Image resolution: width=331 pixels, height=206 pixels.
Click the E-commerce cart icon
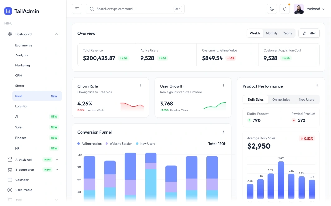coord(10,170)
